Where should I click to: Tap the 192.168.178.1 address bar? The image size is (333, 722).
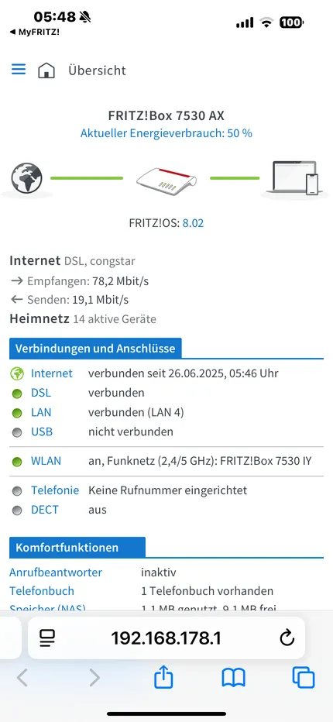(x=166, y=638)
